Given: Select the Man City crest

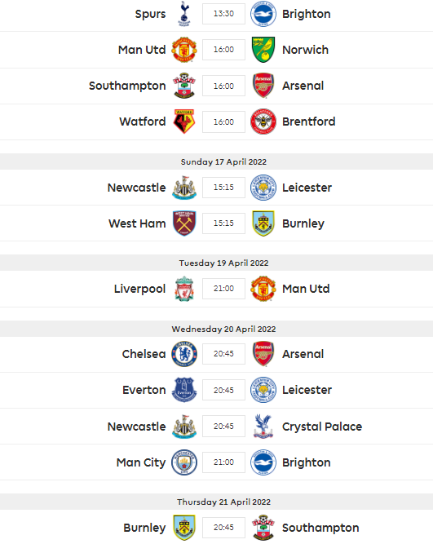Looking at the screenshot, I should [184, 462].
